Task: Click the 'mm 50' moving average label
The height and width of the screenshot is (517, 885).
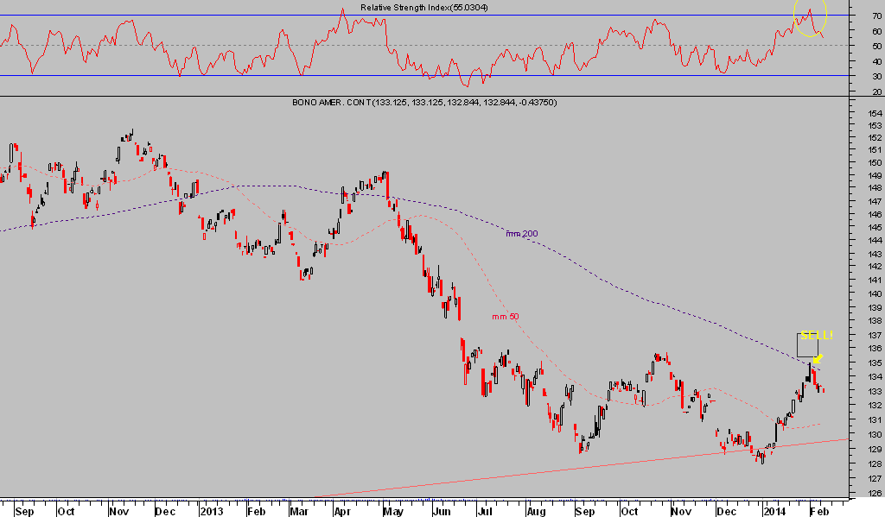Action: [x=506, y=317]
